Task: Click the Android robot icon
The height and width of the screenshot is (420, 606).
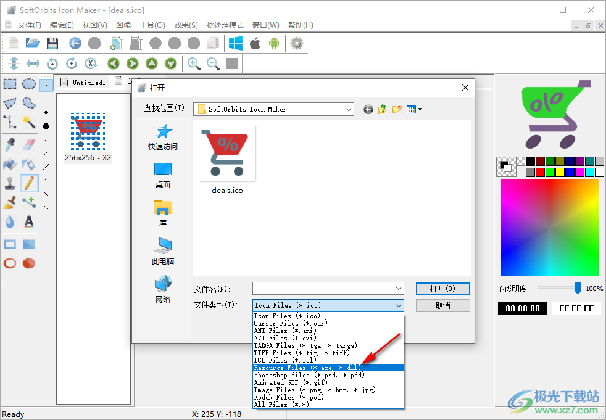Action: tap(274, 43)
